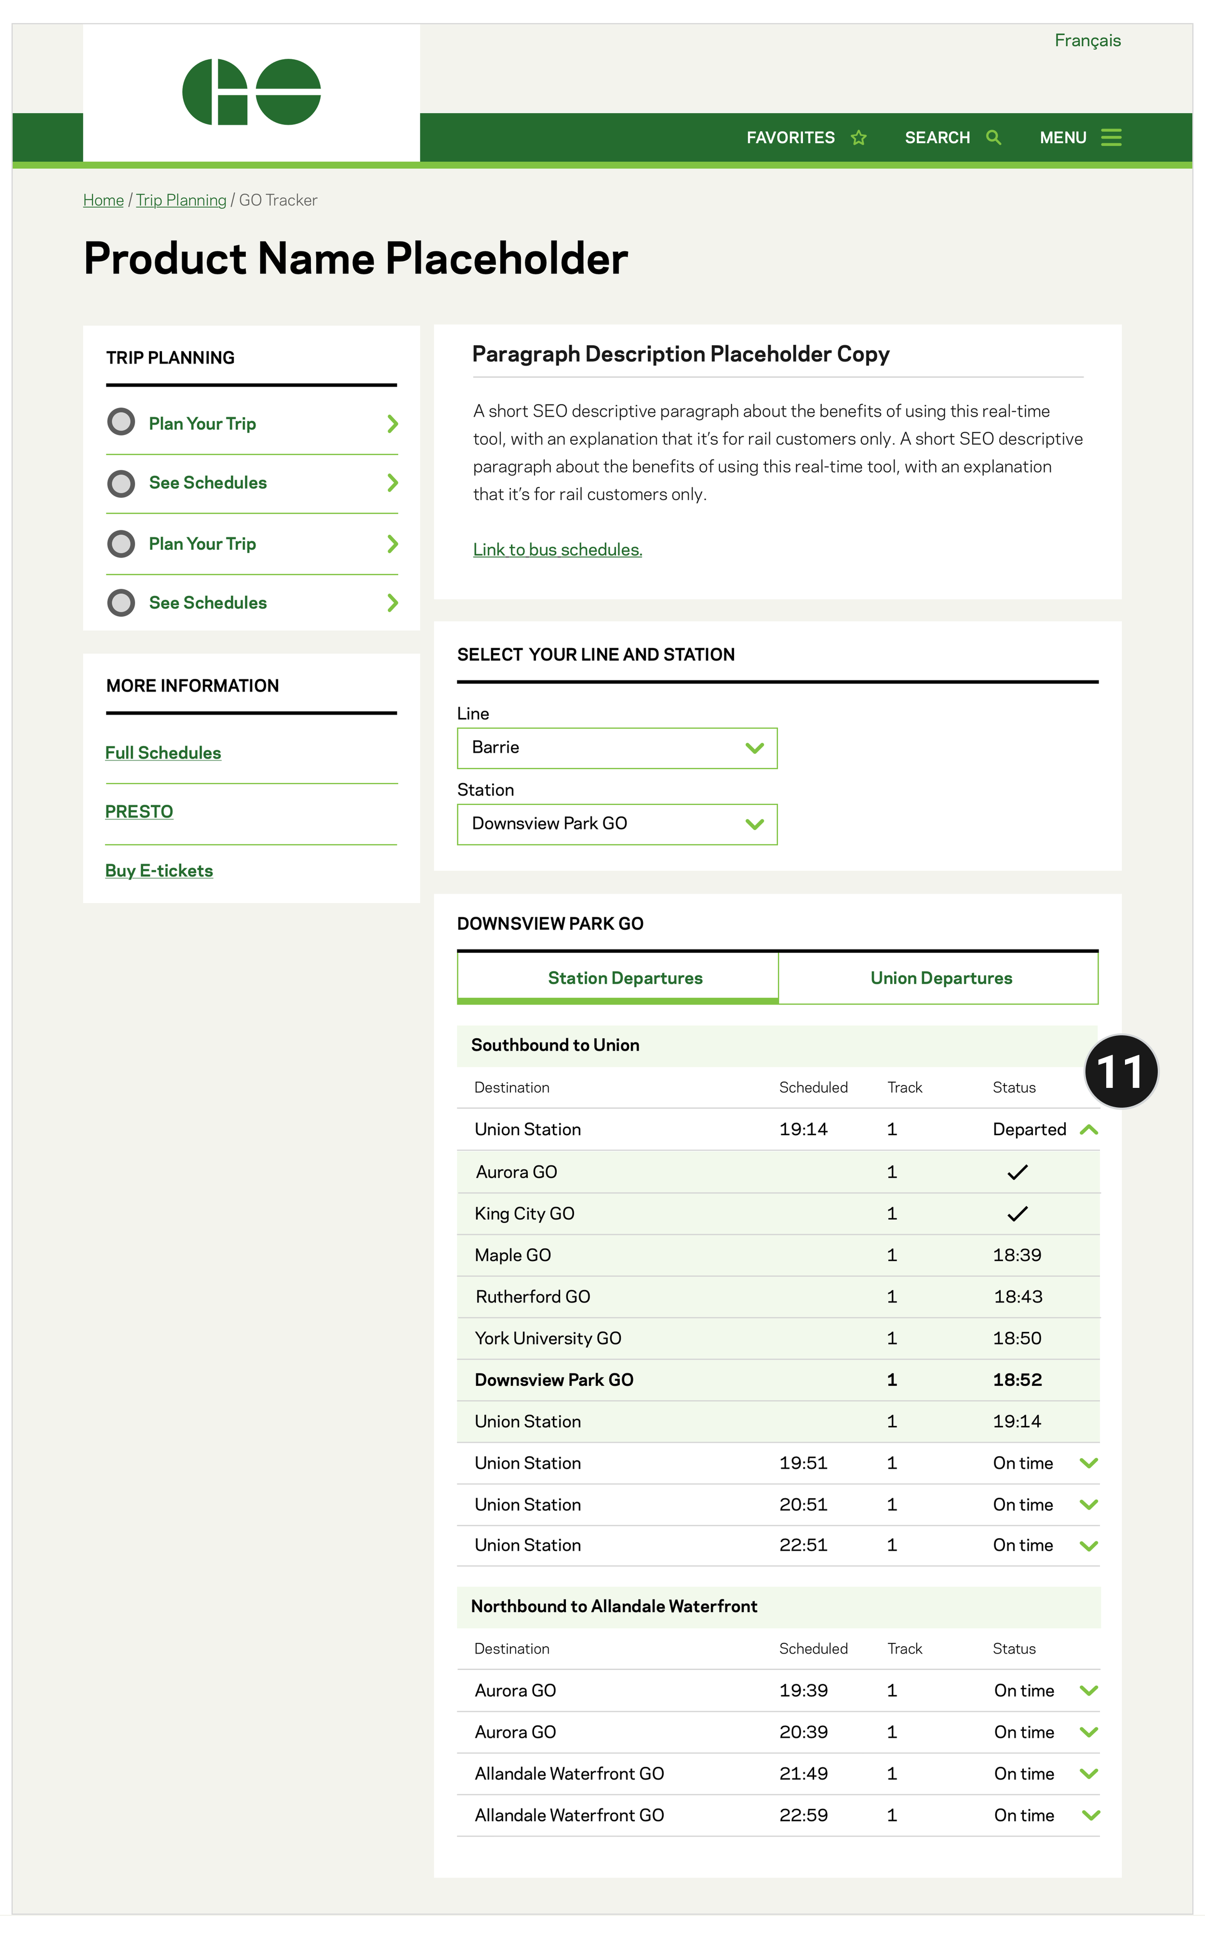Screen dimensions: 1205x1939
Task: Open Link to bus schedules
Action: click(557, 549)
